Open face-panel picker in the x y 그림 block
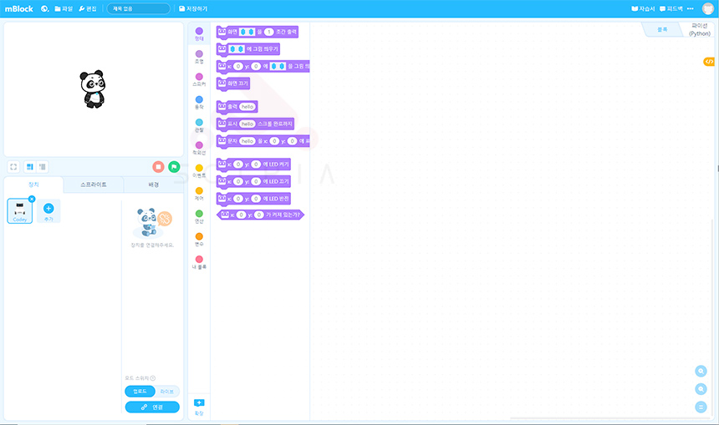Screen dimensions: 719x425 [278, 67]
